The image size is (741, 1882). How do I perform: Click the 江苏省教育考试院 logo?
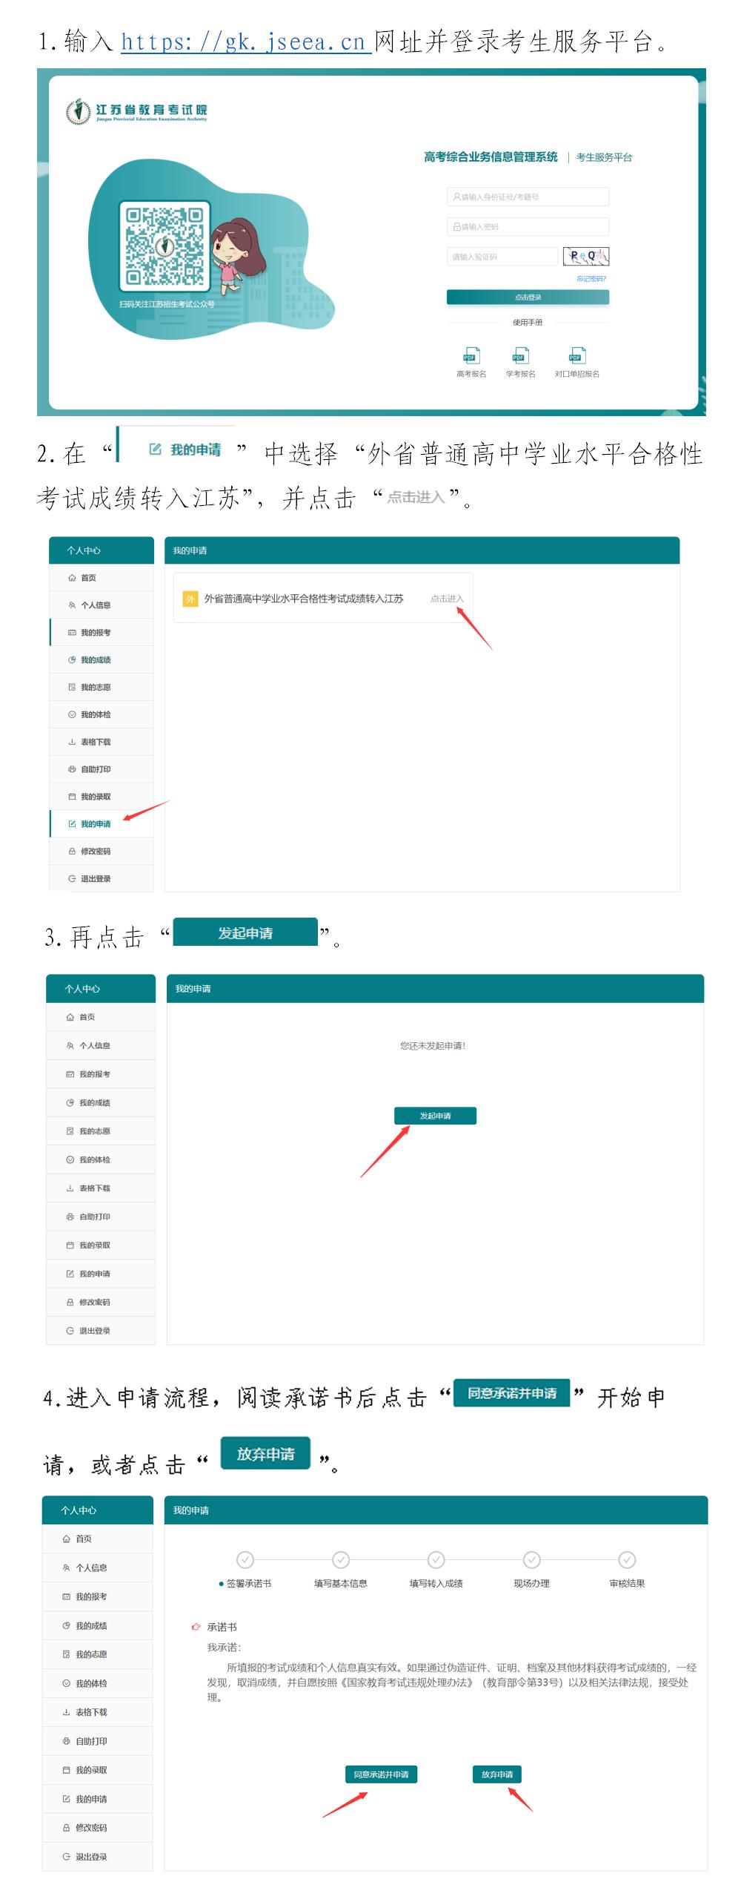pyautogui.click(x=137, y=112)
